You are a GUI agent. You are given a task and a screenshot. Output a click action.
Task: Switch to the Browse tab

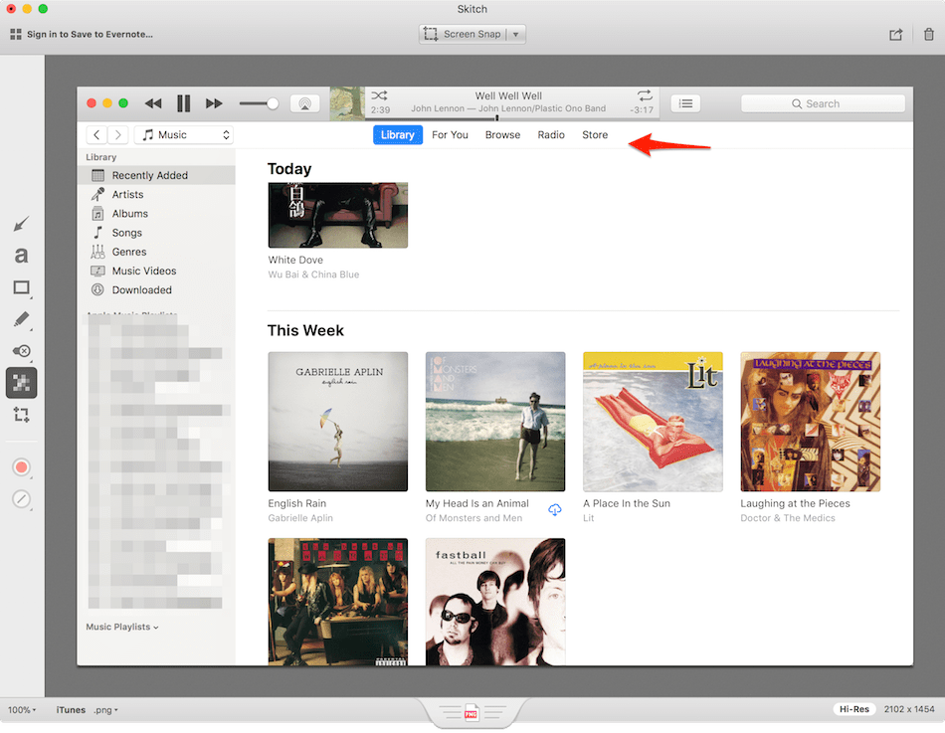[x=502, y=134]
